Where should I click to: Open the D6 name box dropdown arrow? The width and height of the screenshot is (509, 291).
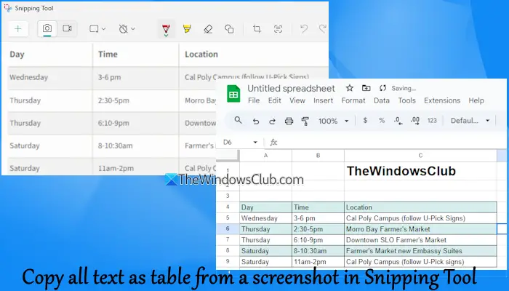tap(255, 143)
